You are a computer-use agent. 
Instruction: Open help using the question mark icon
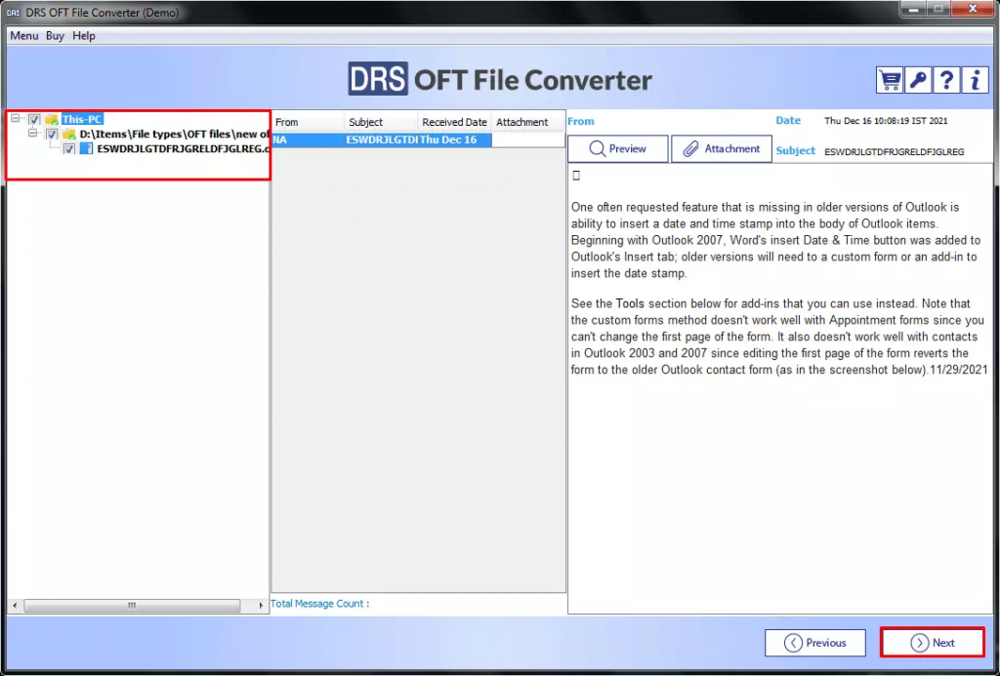pyautogui.click(x=945, y=79)
